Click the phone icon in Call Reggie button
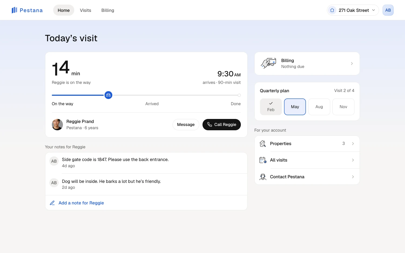405x253 pixels. pyautogui.click(x=210, y=124)
